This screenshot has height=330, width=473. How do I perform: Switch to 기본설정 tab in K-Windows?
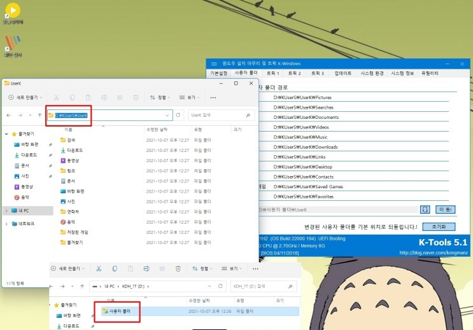(218, 73)
